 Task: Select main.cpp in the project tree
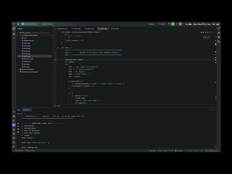[x=27, y=43]
